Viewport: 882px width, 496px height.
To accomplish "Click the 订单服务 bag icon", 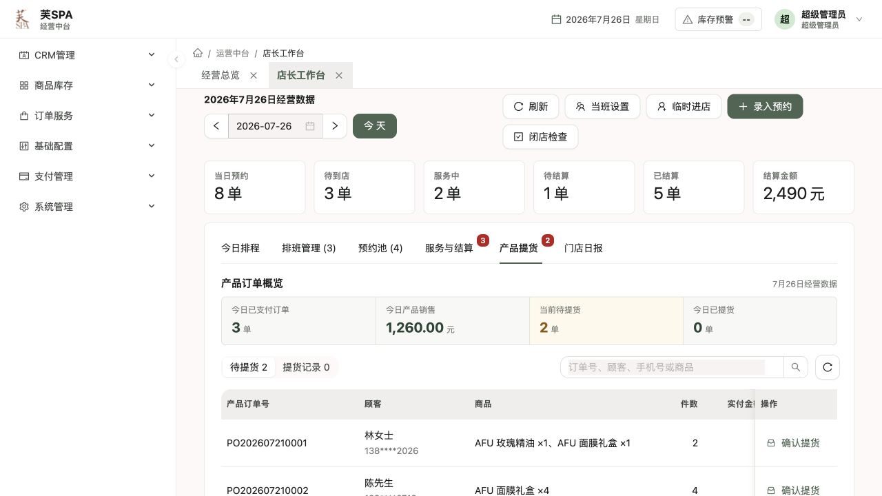I will (x=24, y=116).
